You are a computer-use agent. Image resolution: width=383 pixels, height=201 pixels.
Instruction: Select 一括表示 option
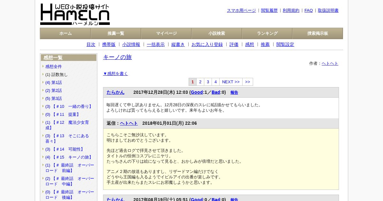point(156,44)
